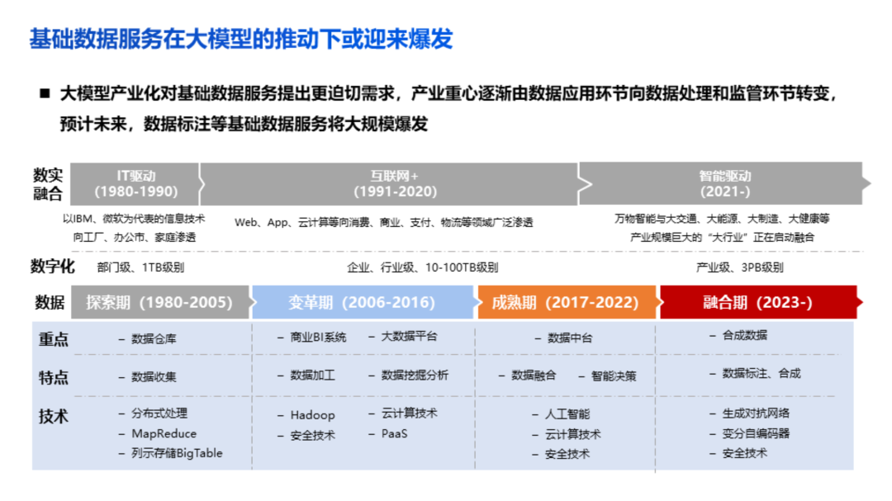
Task: Click the blue 变革期 (2006-2016) banner
Action: pos(362,302)
